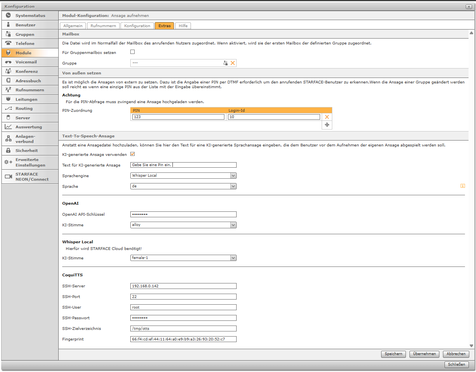Open the OpenAI KI-Stimme dropdown showing alloy
Image resolution: width=476 pixels, height=372 pixels.
tap(183, 225)
